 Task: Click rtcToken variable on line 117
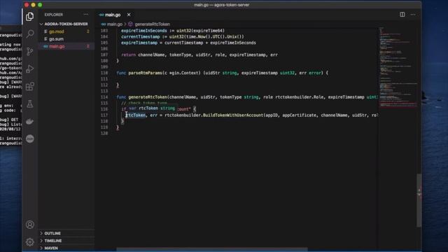point(136,115)
